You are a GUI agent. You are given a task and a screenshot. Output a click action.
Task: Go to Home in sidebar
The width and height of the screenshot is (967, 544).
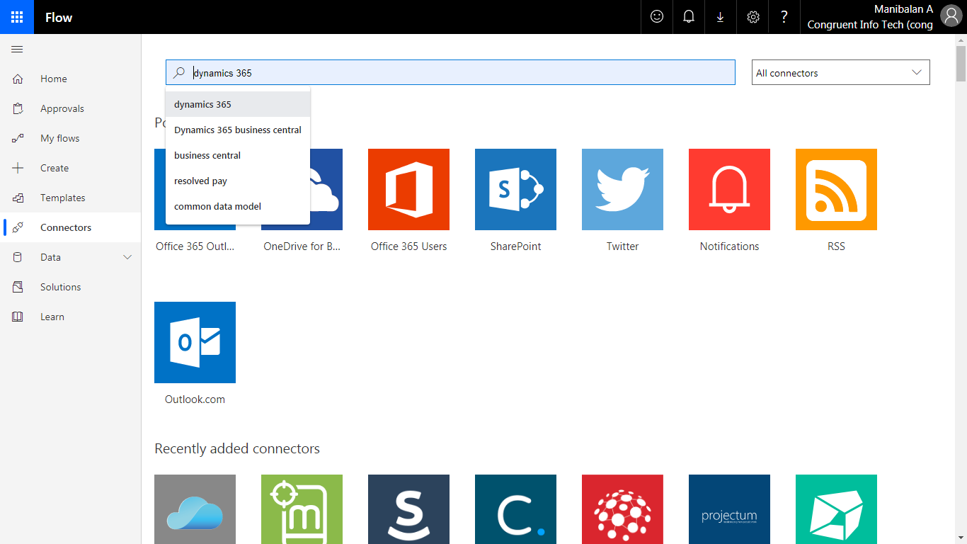tap(71, 79)
